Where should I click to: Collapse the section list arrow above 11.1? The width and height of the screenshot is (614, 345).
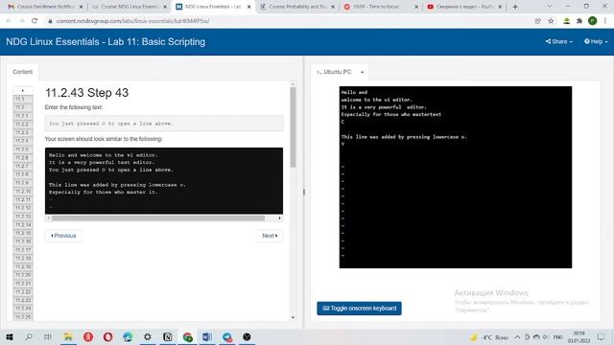(23, 90)
